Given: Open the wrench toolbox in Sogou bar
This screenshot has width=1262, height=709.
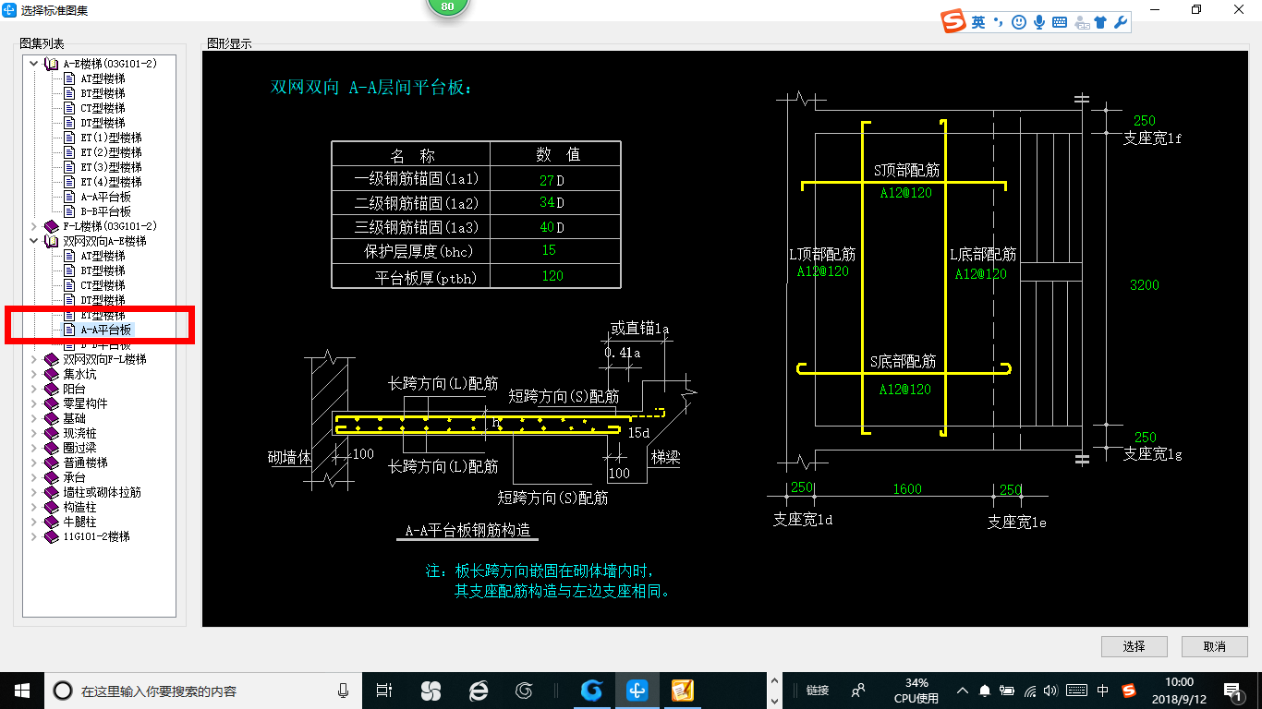Looking at the screenshot, I should tap(1120, 22).
